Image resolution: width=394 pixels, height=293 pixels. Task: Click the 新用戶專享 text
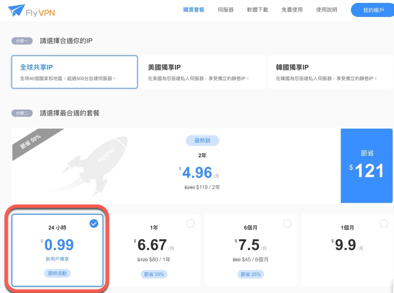point(57,259)
